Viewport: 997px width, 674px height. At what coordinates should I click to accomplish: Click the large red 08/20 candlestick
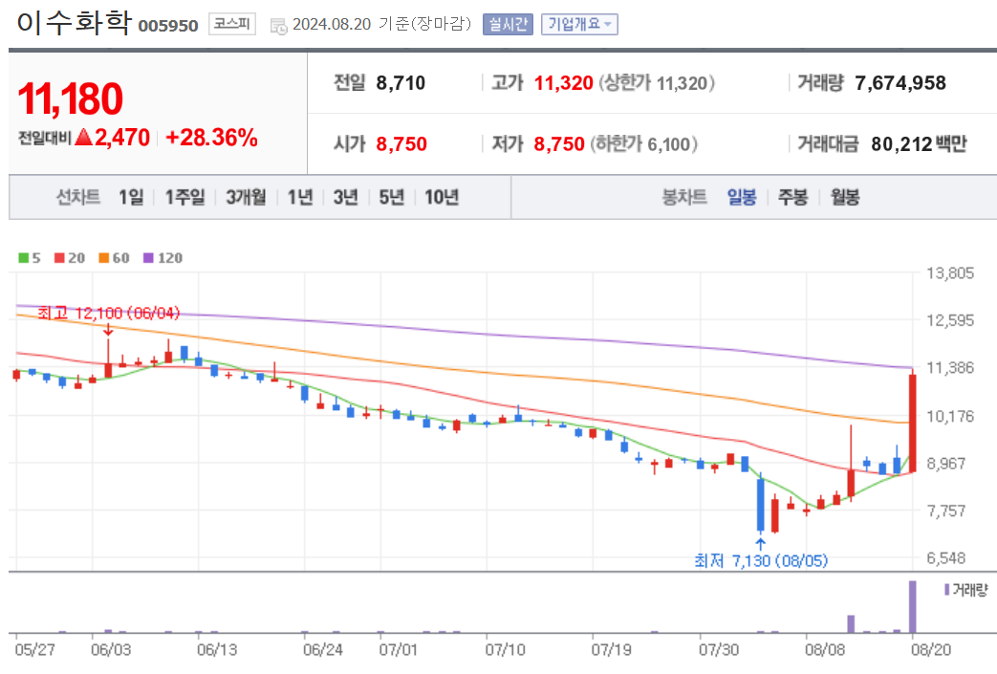pos(913,423)
